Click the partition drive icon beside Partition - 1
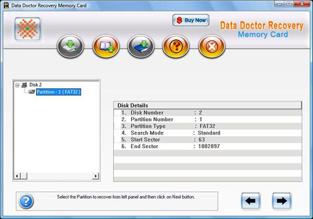The image size is (313, 219). [x=32, y=92]
